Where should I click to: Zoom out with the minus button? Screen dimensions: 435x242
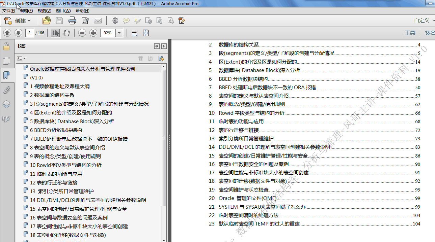[x=82, y=33]
